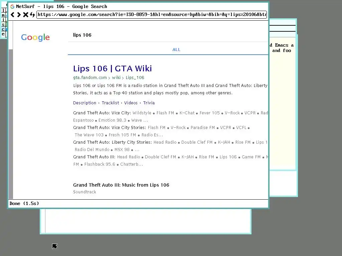Open the Videos sitelink

[131, 103]
